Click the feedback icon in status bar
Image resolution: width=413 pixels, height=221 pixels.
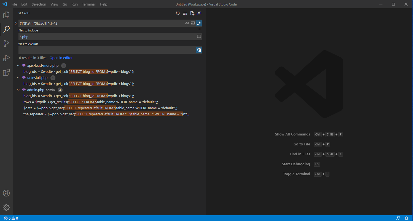point(398,218)
